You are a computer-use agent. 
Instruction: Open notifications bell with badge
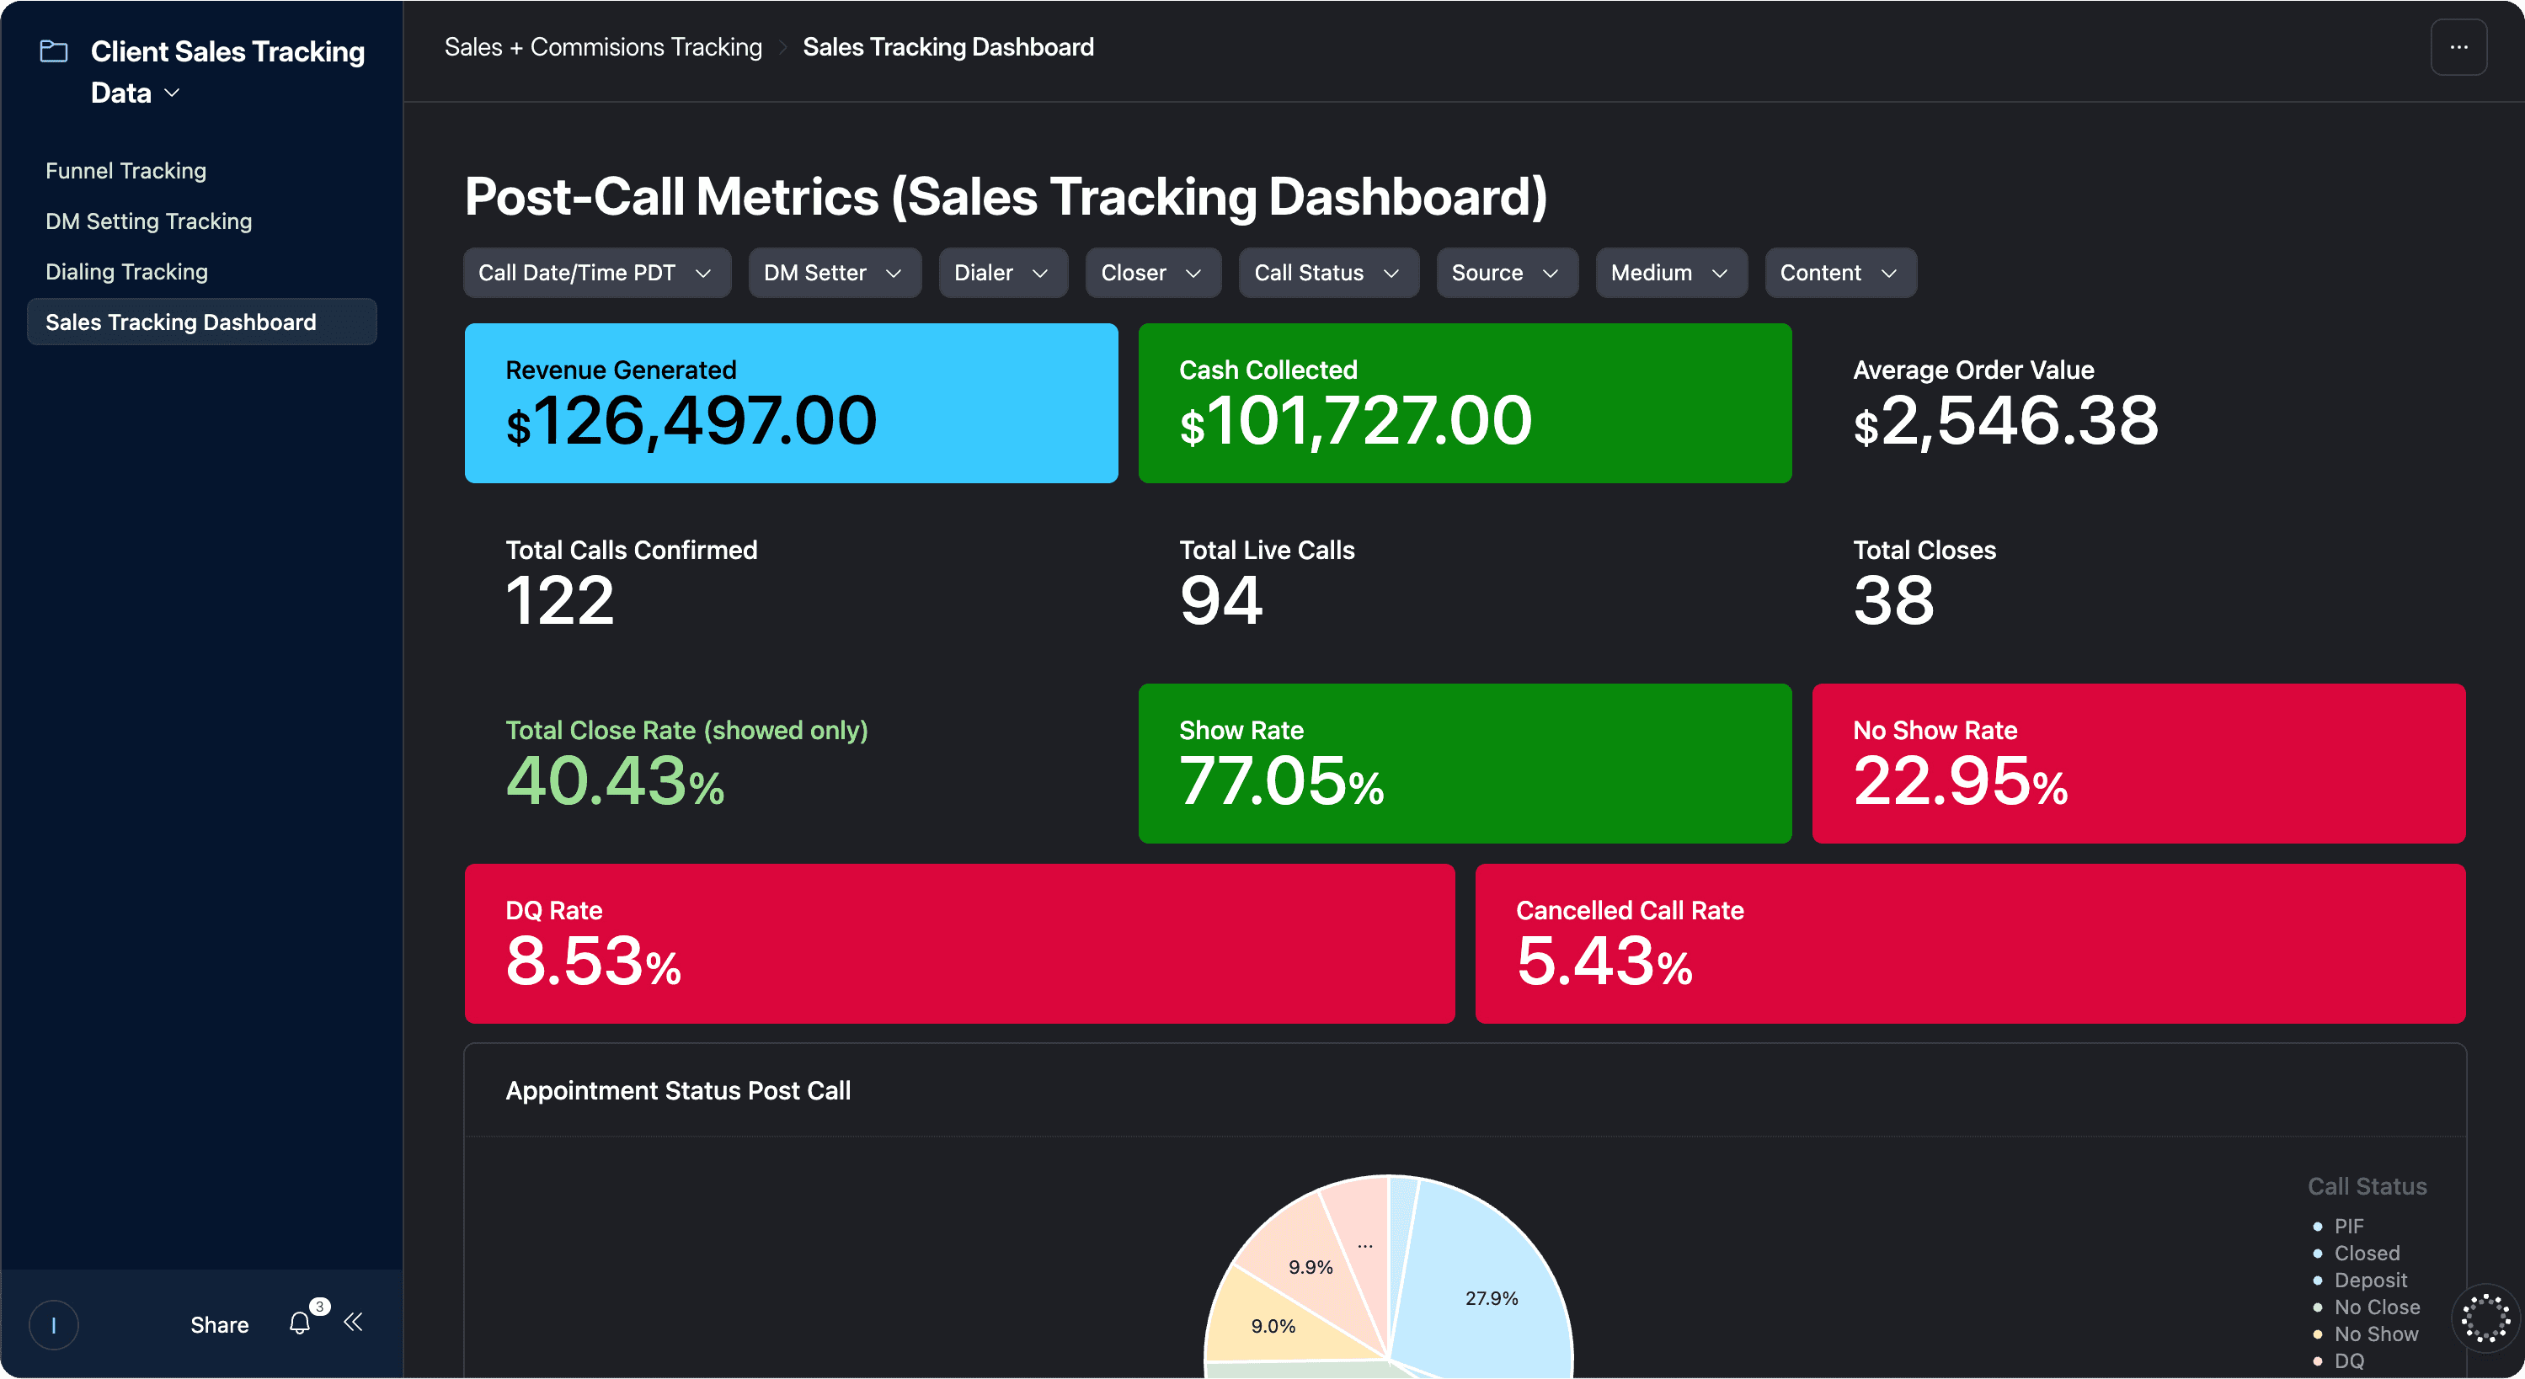tap(301, 1323)
